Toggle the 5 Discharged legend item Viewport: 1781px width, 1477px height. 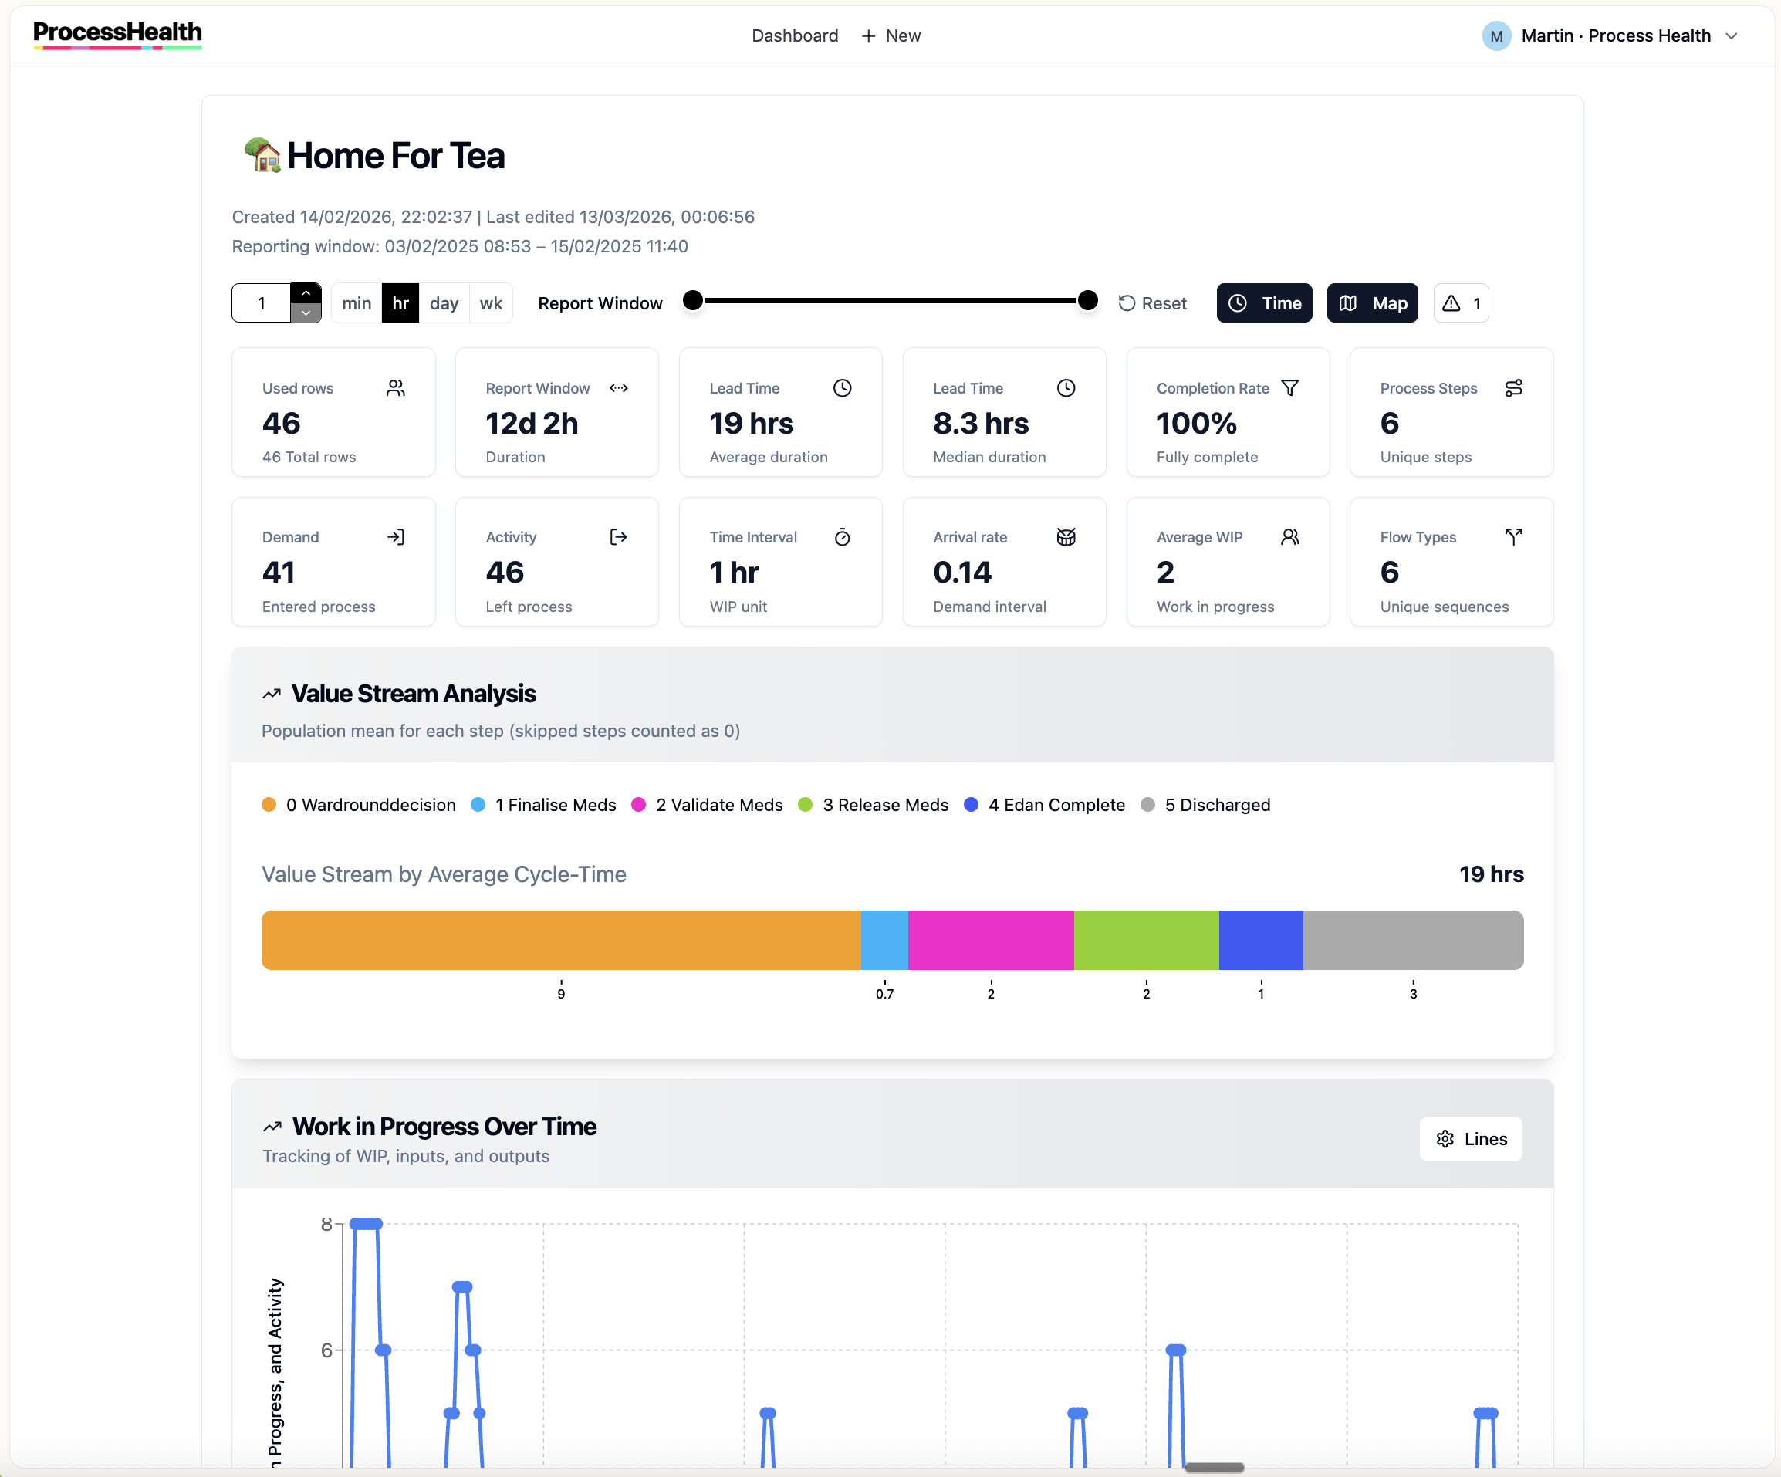[x=1205, y=805]
